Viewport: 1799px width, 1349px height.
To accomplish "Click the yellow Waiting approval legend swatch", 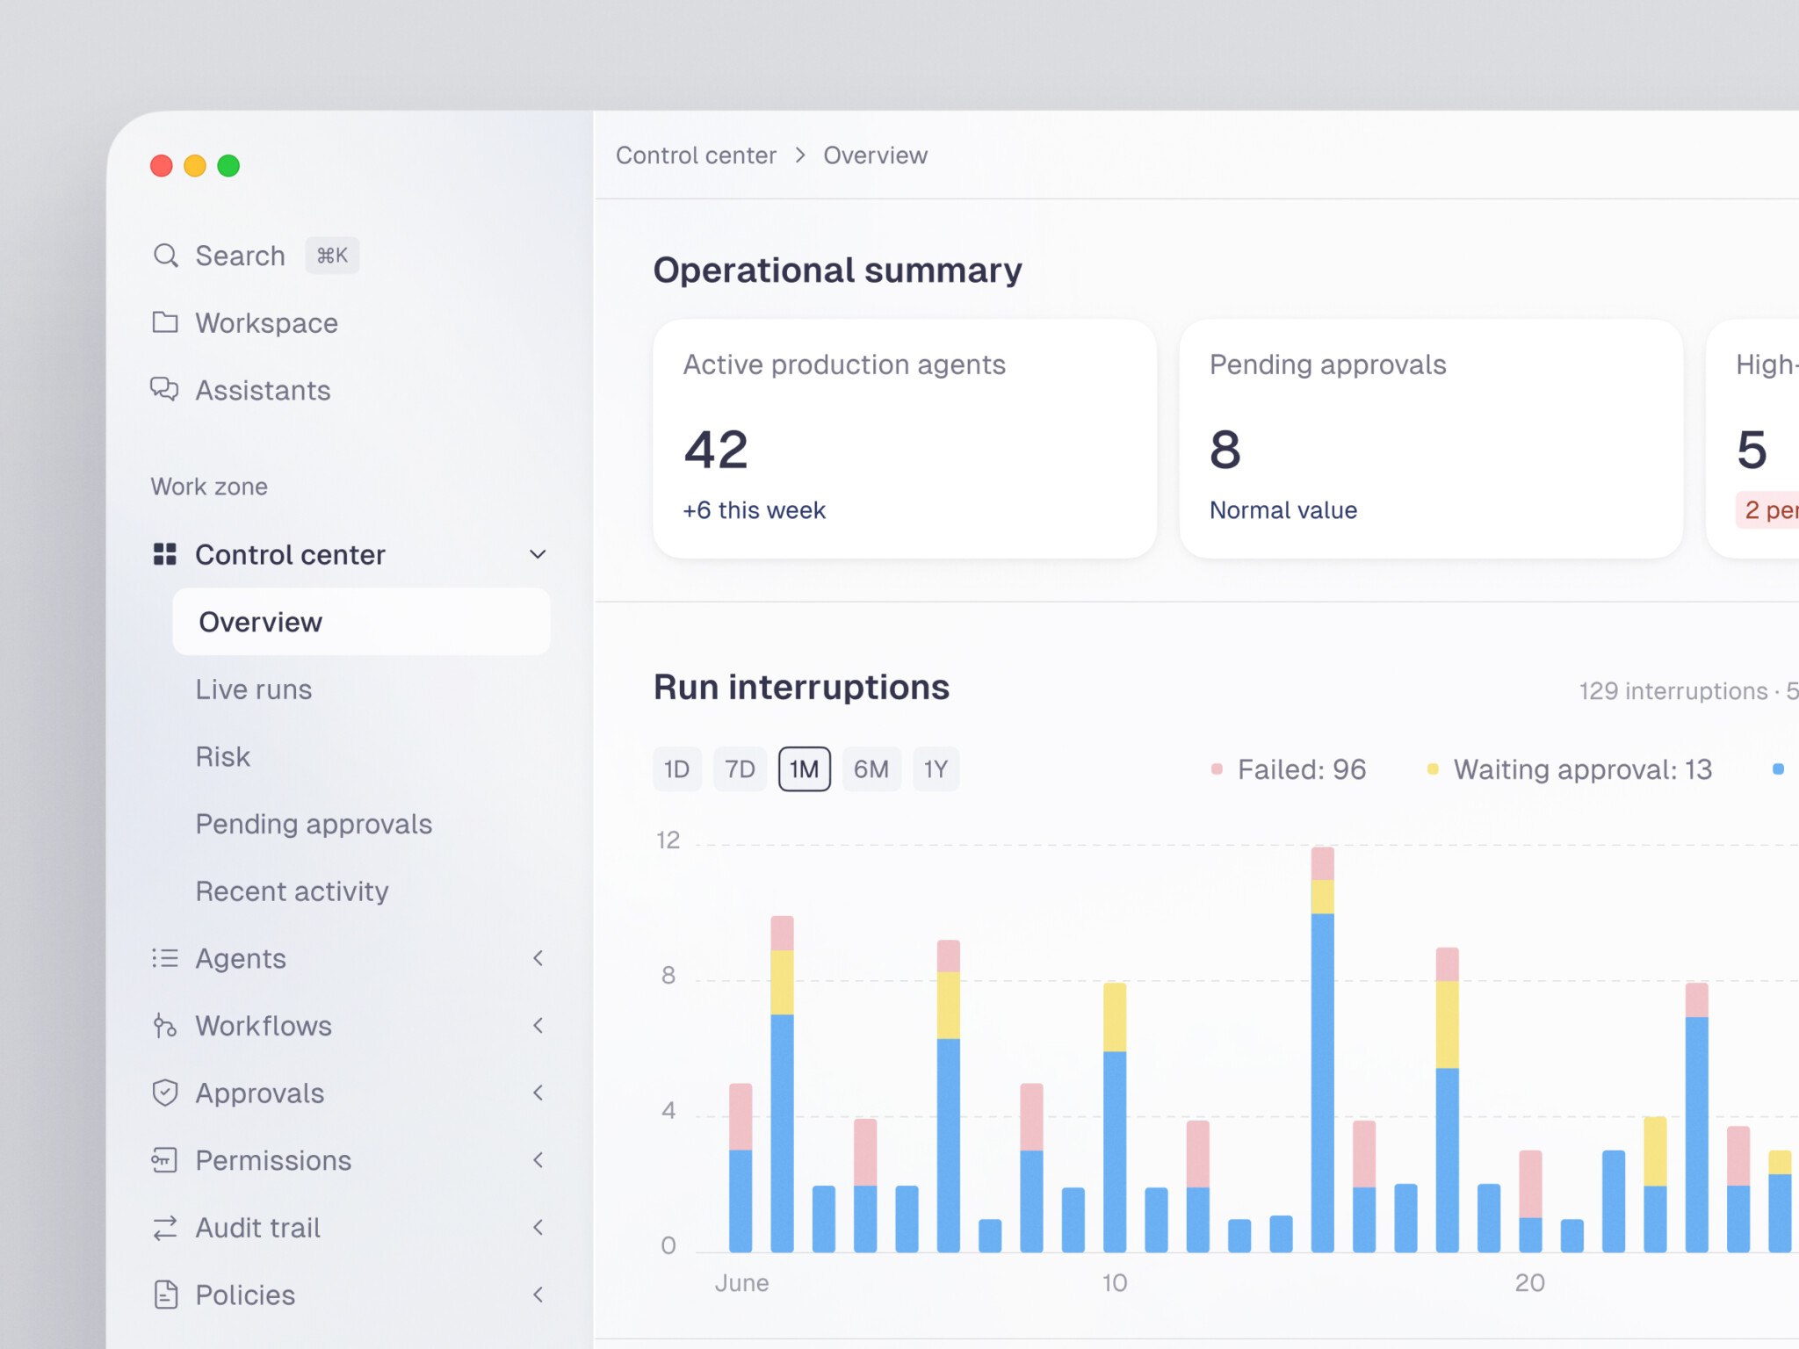I will [x=1433, y=769].
